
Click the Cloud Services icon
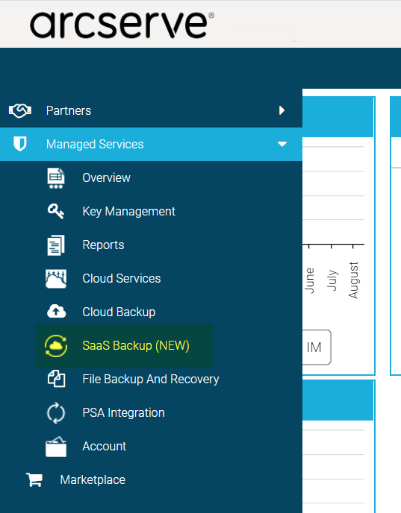click(56, 279)
